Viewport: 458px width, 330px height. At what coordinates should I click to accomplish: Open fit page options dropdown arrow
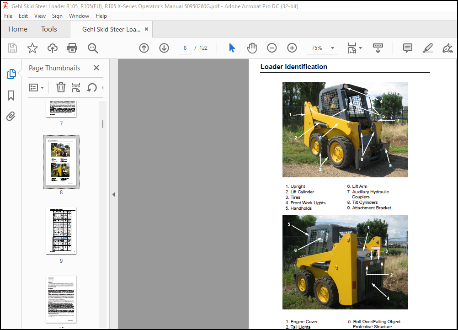click(x=361, y=48)
